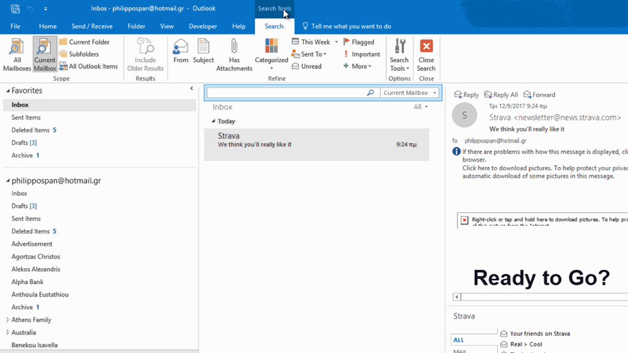Open the Help tab

click(239, 26)
